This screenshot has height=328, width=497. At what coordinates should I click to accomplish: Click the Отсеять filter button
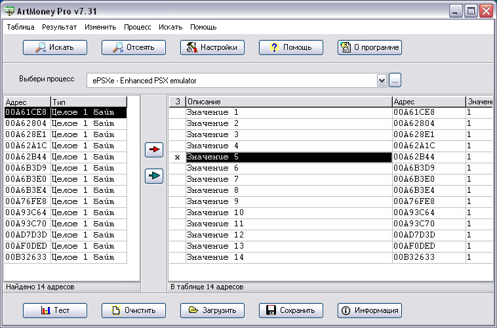coord(134,48)
